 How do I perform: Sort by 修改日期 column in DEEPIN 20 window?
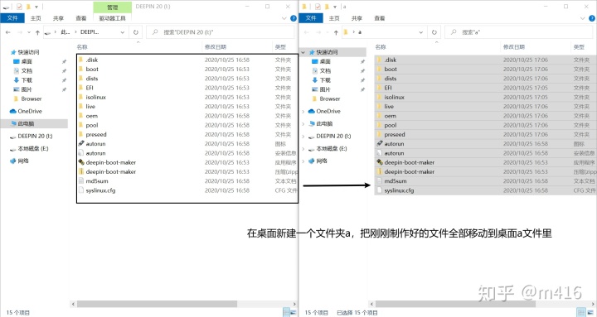[216, 47]
